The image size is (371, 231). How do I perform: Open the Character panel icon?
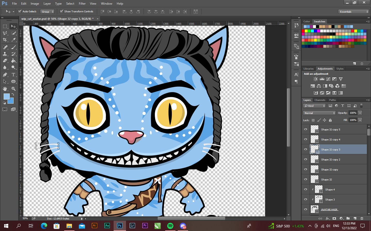pyautogui.click(x=296, y=75)
